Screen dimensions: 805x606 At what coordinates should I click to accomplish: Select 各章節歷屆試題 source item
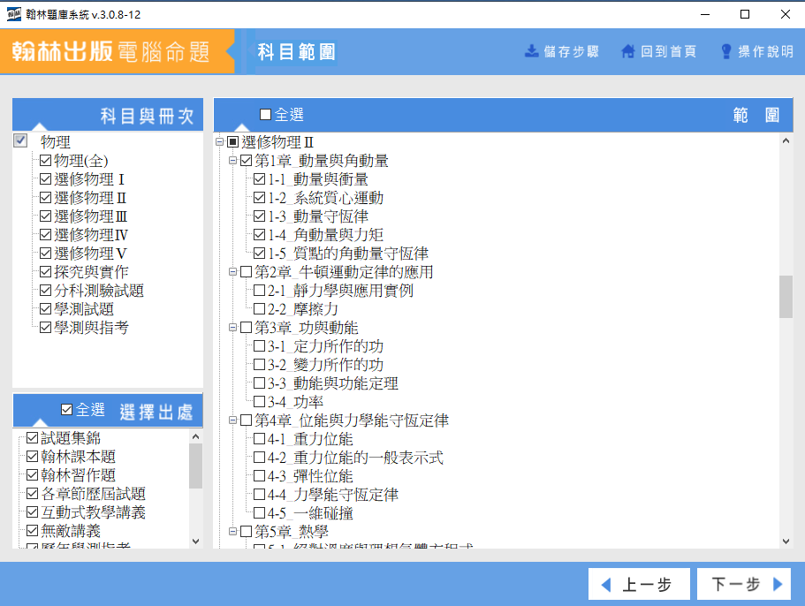(x=94, y=494)
